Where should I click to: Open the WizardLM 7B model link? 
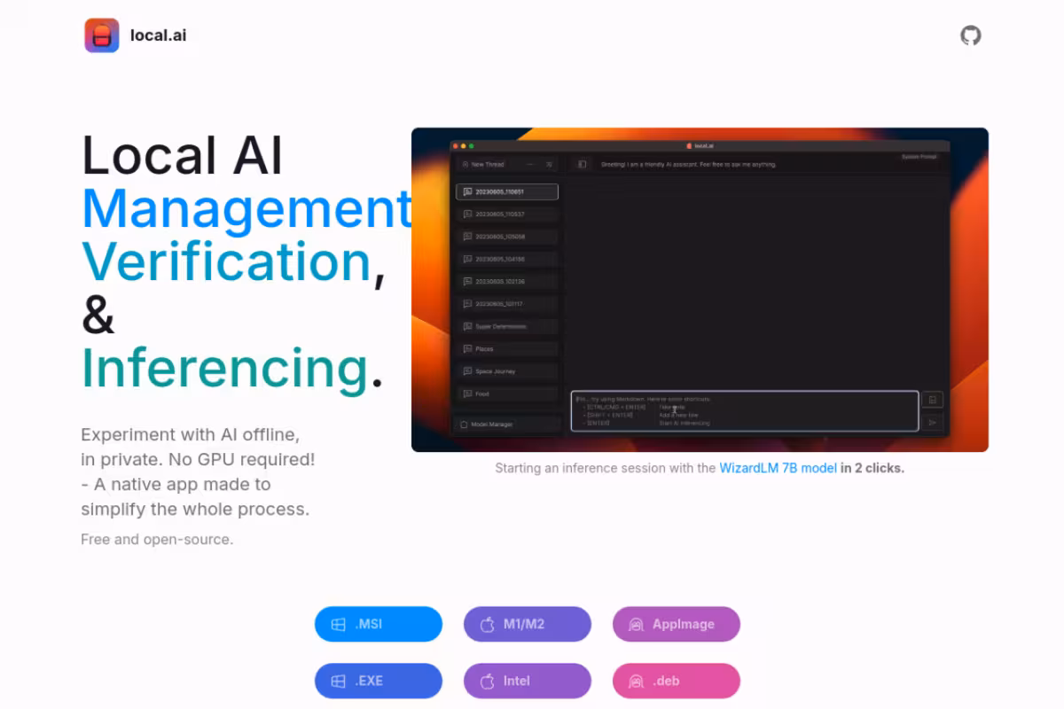coord(778,468)
